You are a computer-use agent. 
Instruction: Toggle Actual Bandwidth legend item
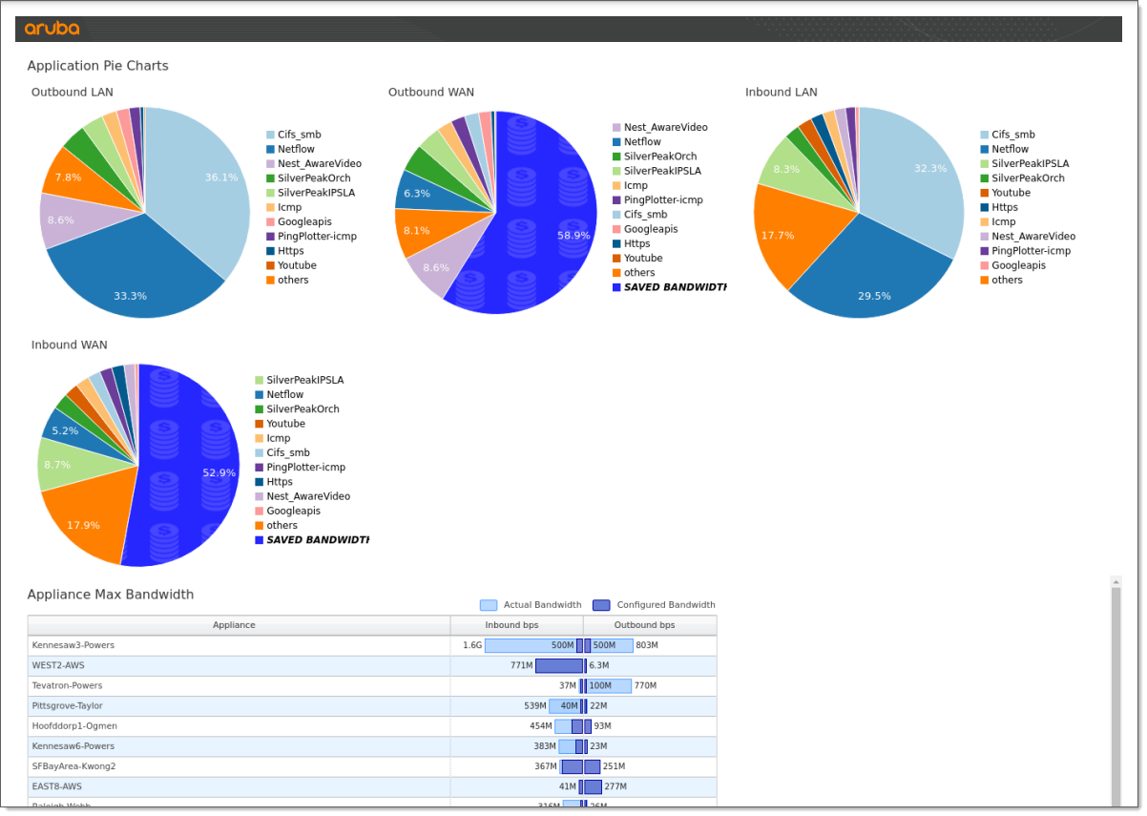(531, 605)
